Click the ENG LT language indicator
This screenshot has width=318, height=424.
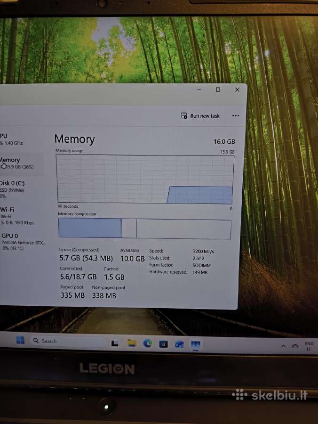coord(309,346)
